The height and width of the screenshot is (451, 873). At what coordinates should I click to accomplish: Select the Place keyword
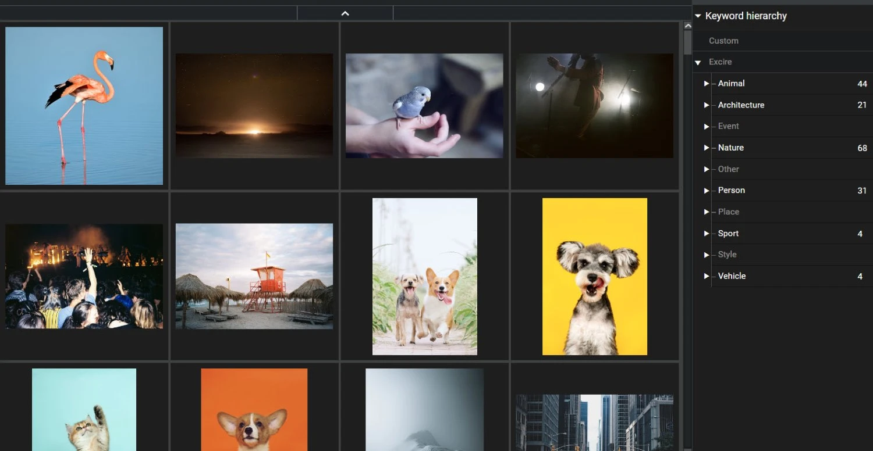pos(730,212)
